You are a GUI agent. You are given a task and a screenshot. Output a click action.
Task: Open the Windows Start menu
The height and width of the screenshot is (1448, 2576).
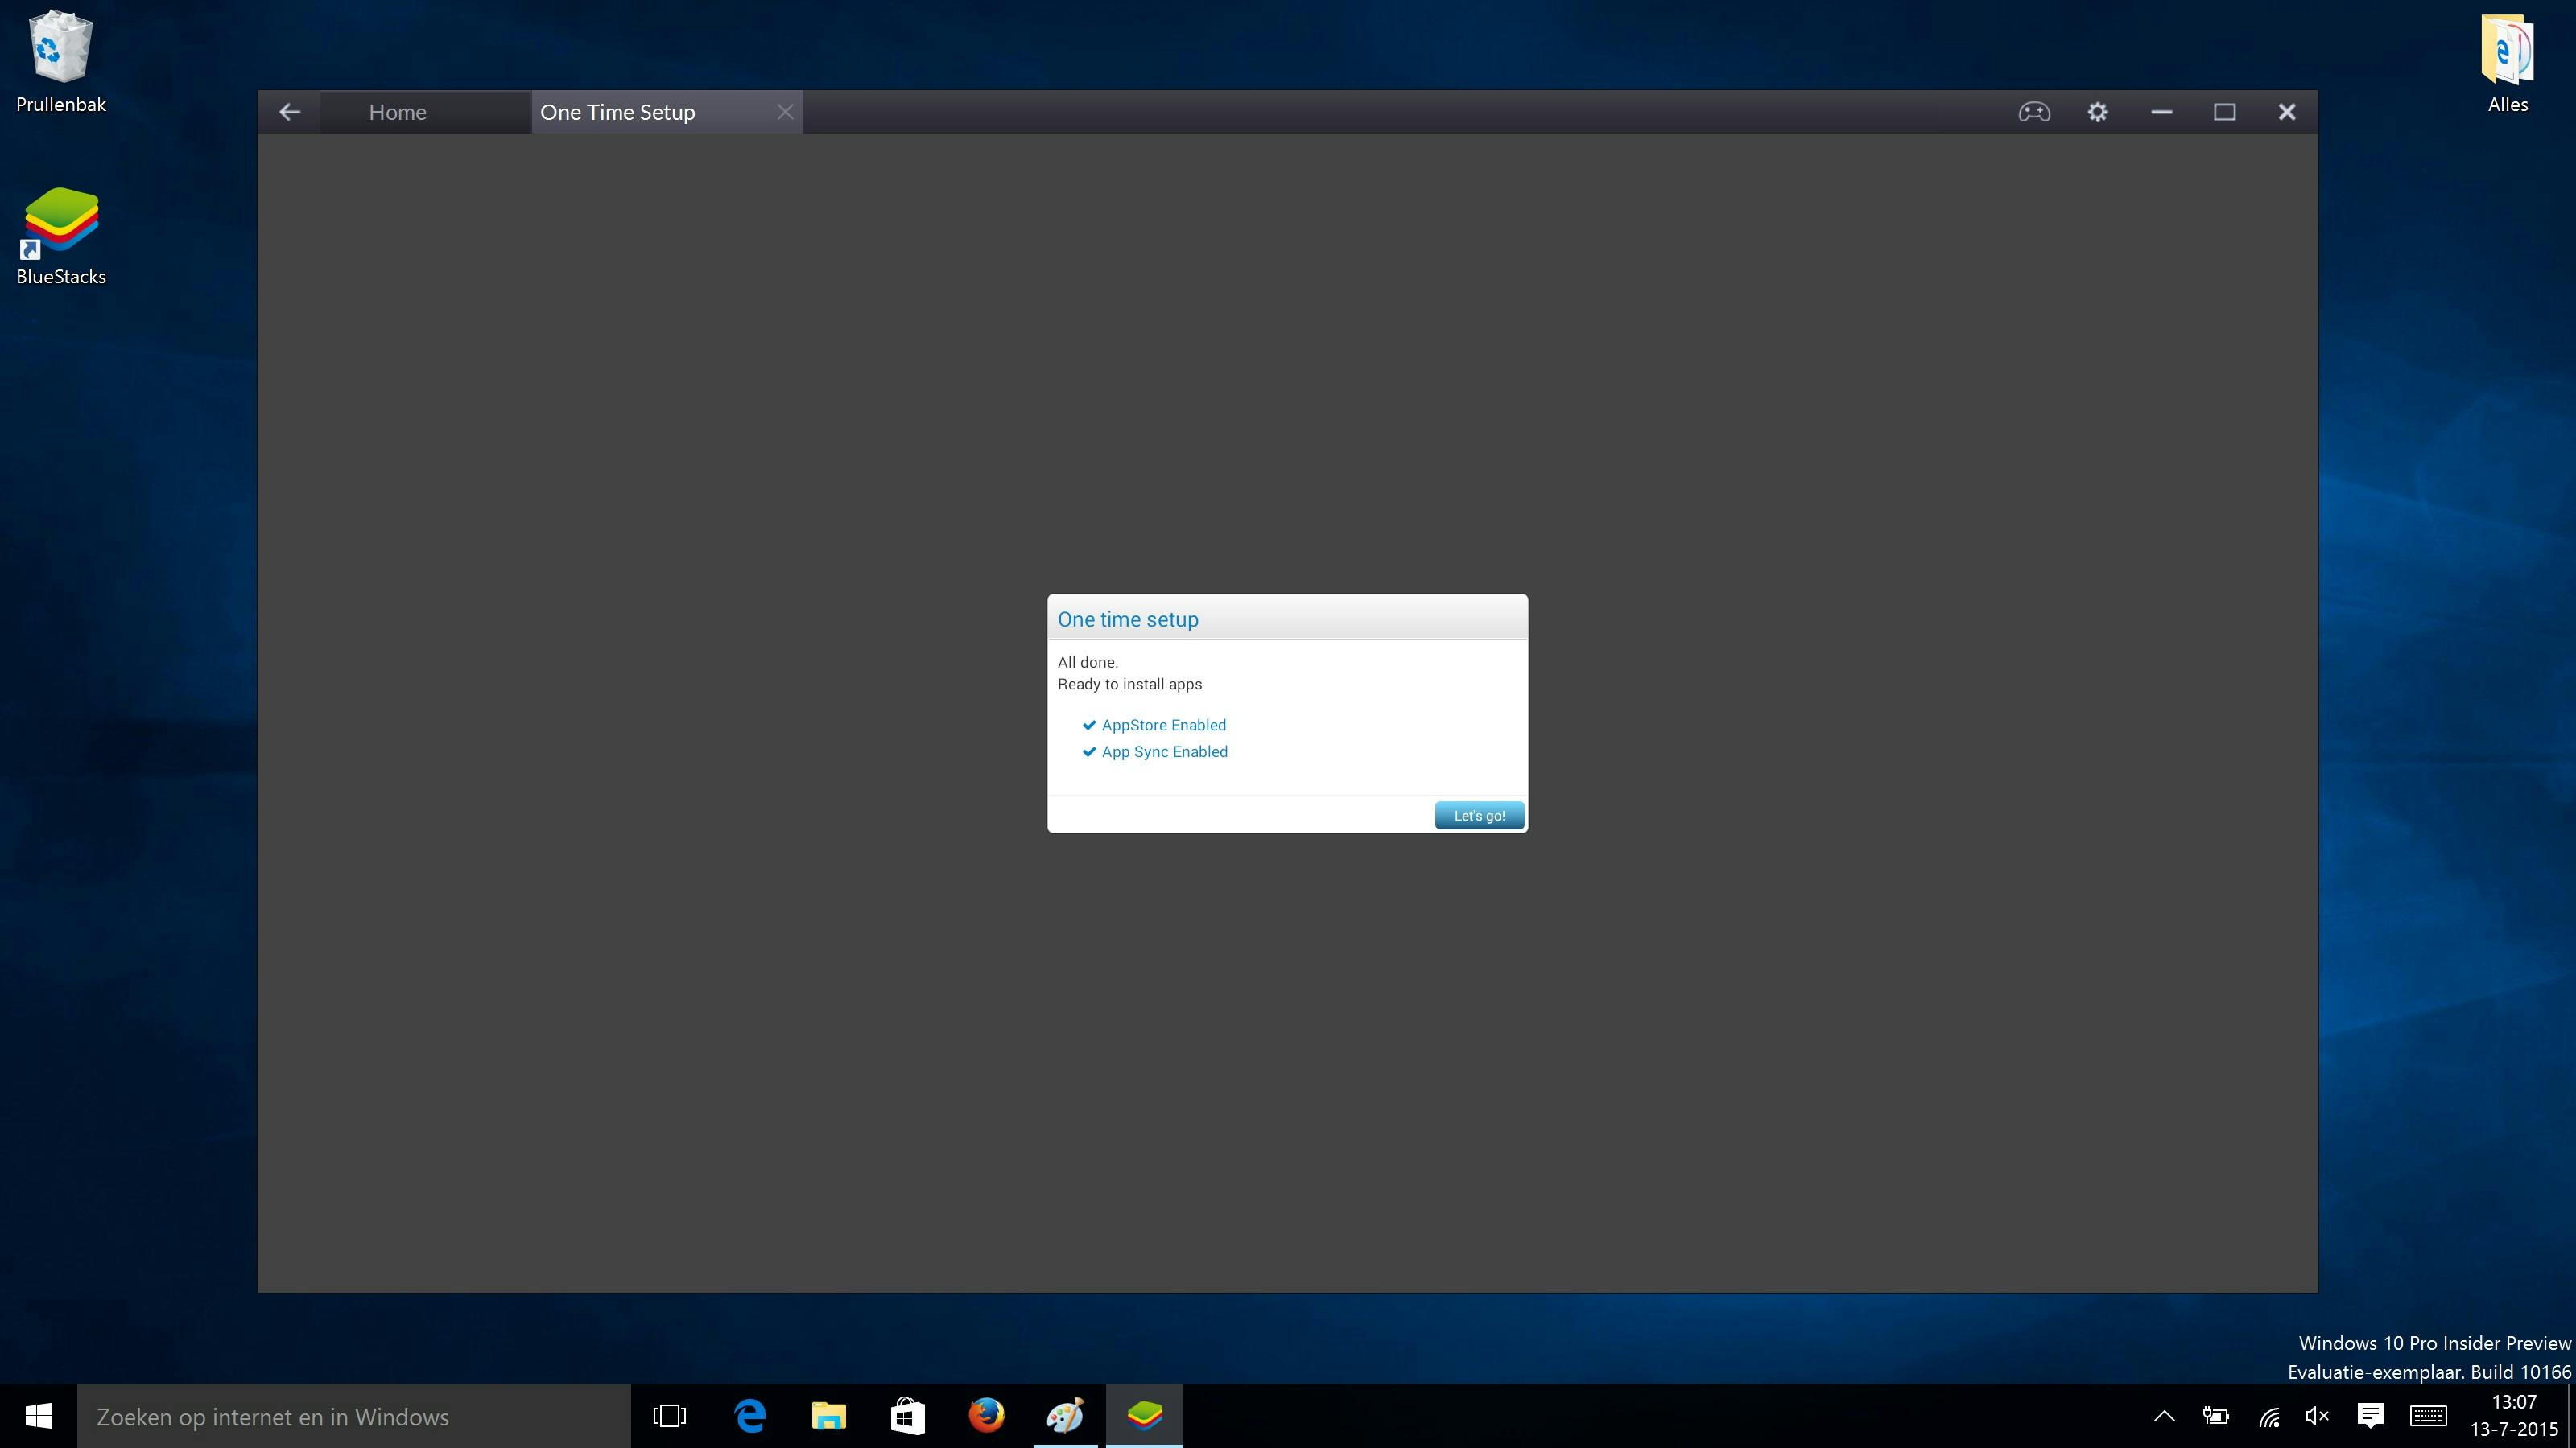38,1416
